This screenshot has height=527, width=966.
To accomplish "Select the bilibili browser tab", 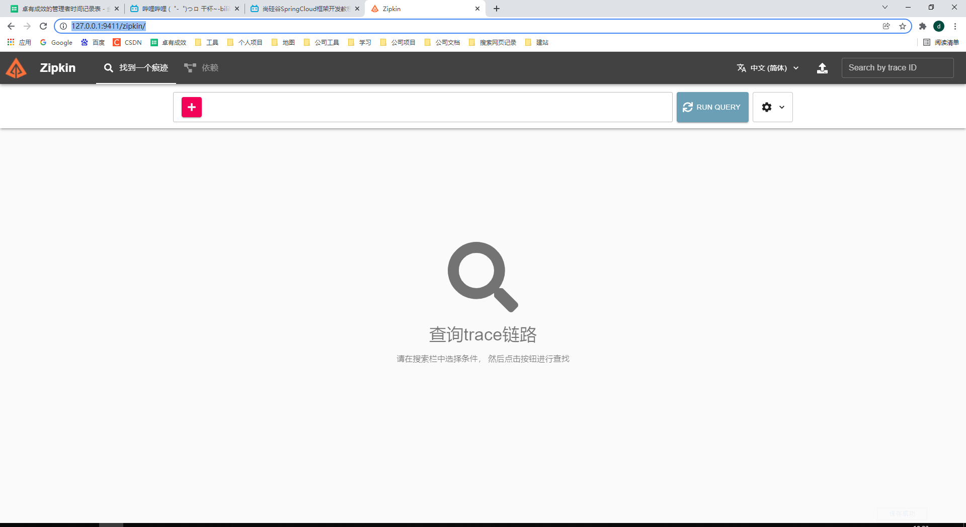I will click(x=181, y=9).
